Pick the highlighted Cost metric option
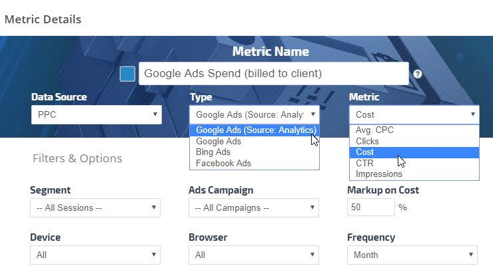The height and width of the screenshot is (276, 493). pos(365,152)
